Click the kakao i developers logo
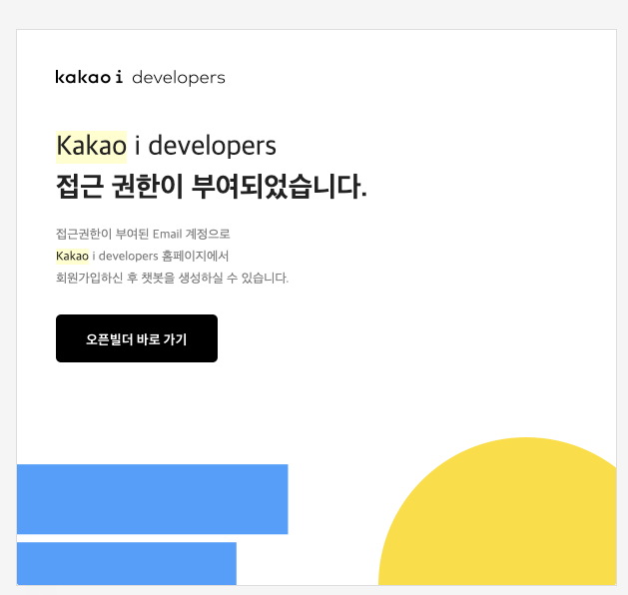 140,77
